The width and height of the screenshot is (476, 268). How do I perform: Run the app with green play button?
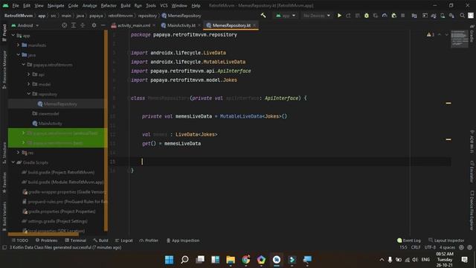(339, 16)
